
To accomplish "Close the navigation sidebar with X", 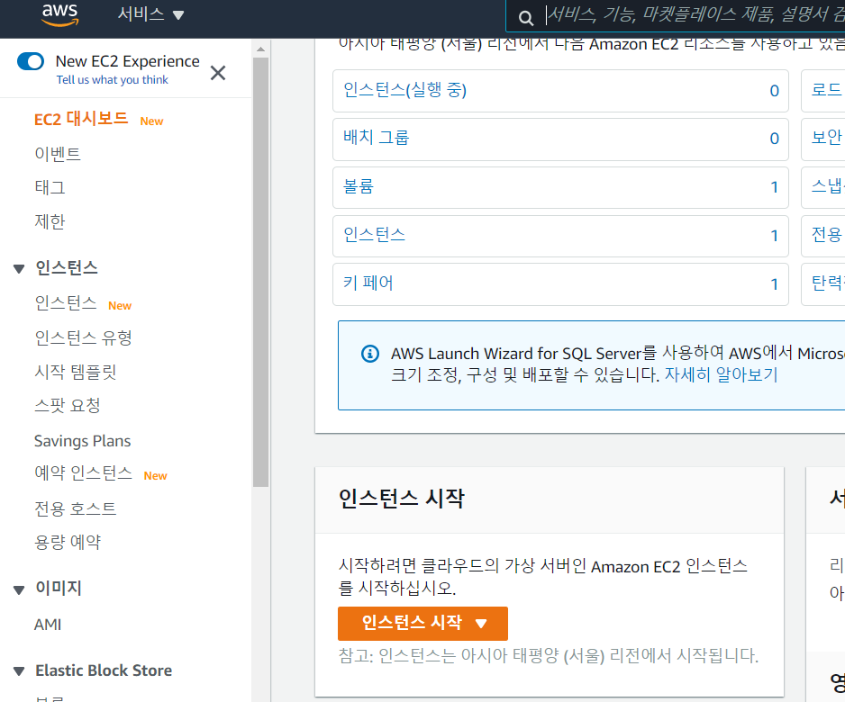I will tap(218, 73).
